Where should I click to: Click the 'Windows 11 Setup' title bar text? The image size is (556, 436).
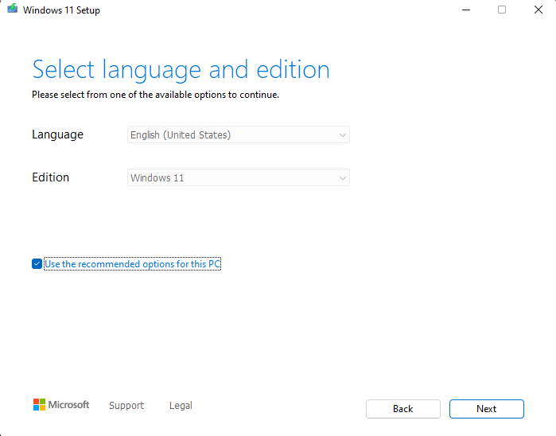click(61, 10)
